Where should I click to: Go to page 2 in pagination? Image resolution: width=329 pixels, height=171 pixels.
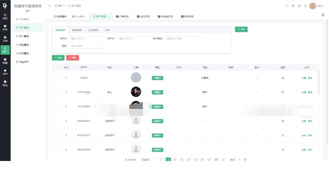(175, 160)
